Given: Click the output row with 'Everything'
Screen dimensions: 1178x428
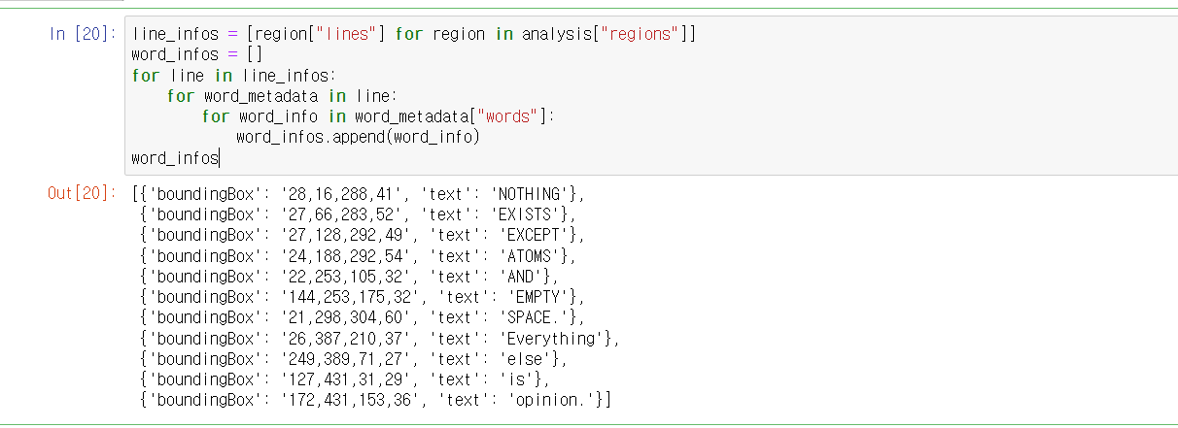Looking at the screenshot, I should (379, 339).
